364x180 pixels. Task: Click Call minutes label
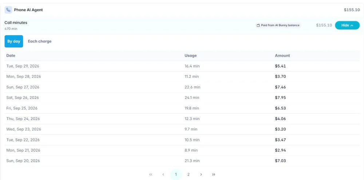tap(16, 22)
